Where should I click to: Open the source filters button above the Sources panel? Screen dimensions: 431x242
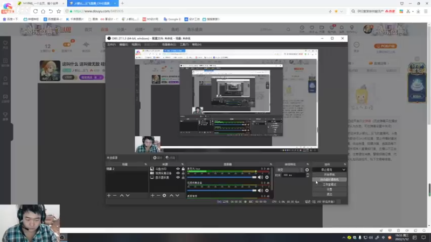click(x=170, y=158)
